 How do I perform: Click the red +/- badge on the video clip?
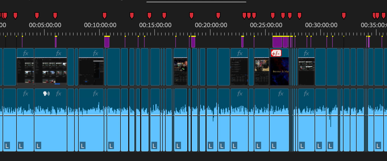tap(276, 53)
